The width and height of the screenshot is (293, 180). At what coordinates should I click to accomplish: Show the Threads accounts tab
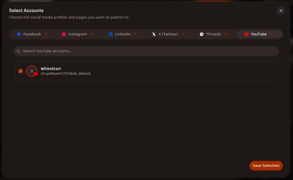(x=213, y=34)
